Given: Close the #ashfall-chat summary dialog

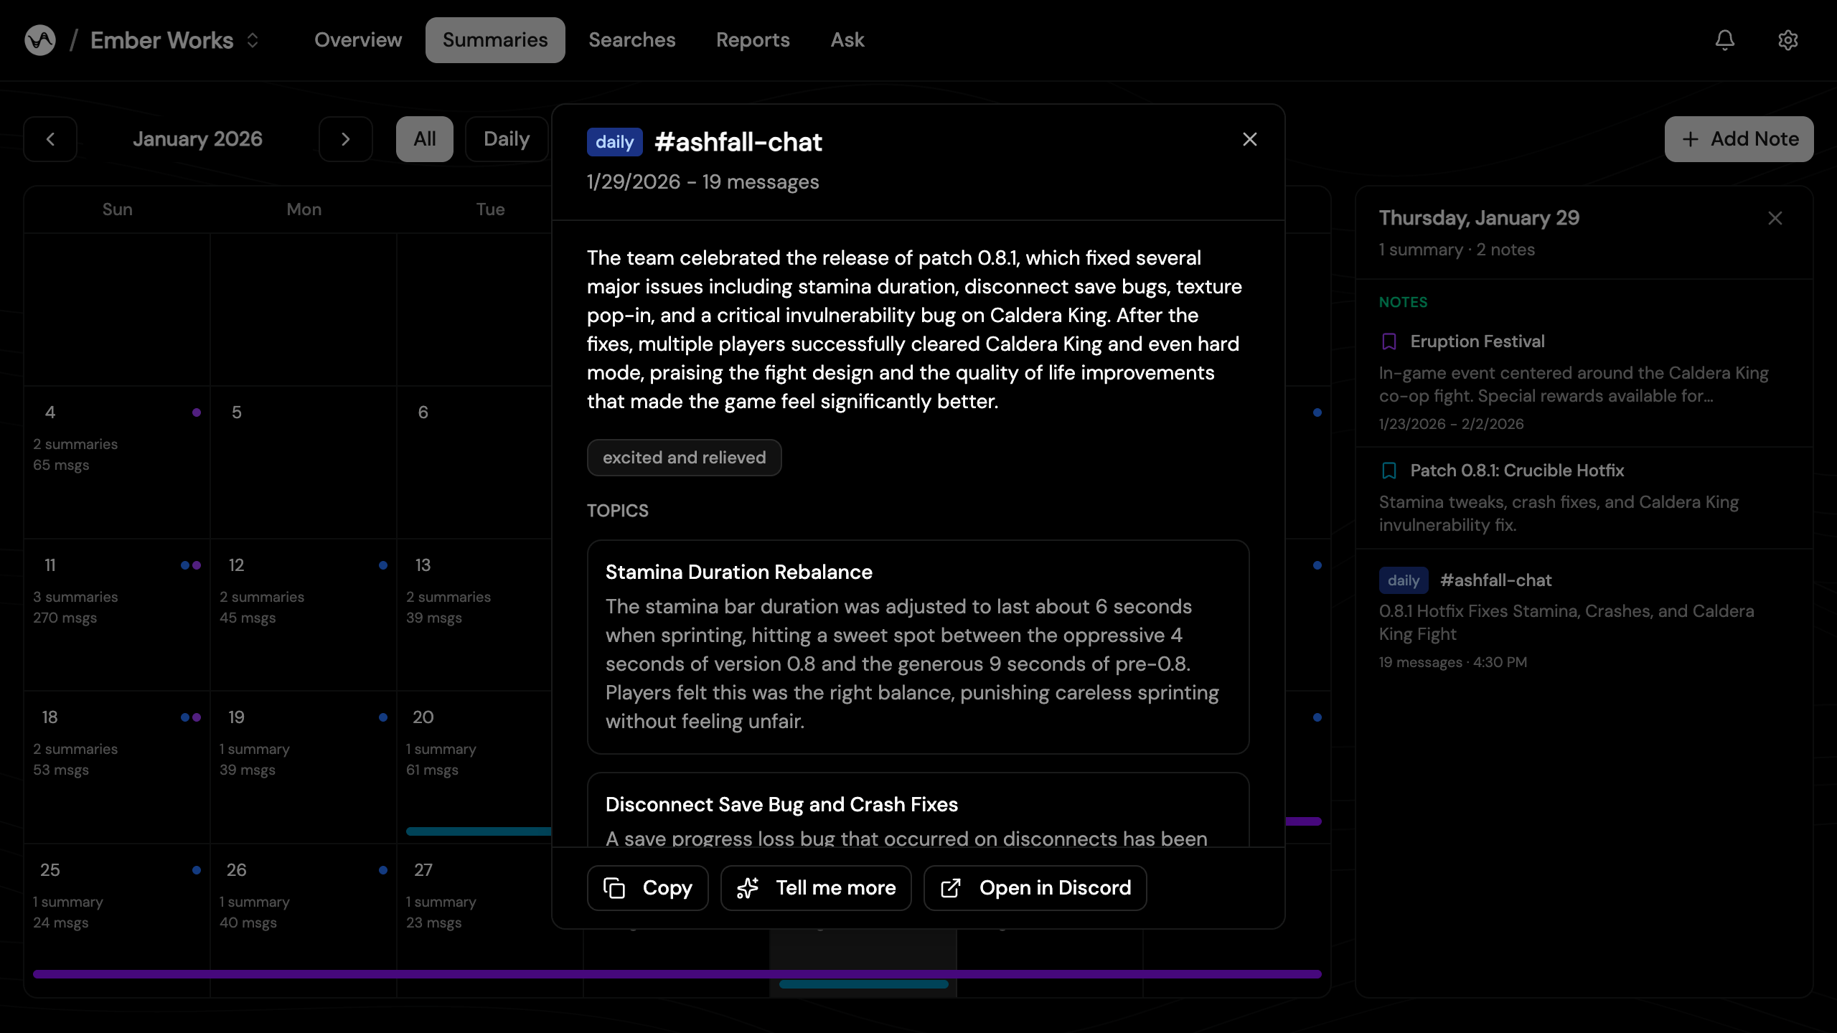Looking at the screenshot, I should coord(1249,139).
